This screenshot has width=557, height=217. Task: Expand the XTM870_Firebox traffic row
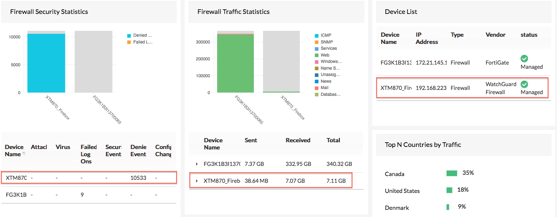[x=197, y=181]
